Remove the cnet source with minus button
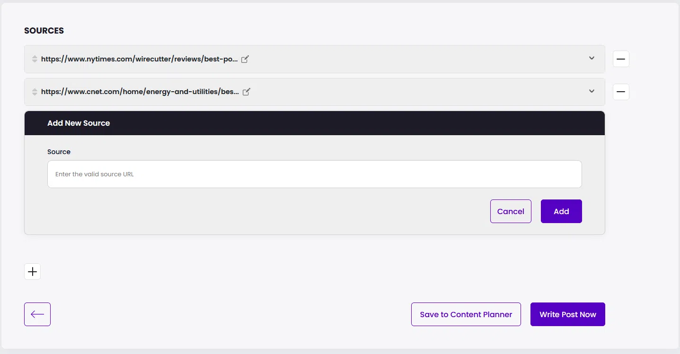This screenshot has width=680, height=354. [x=621, y=92]
